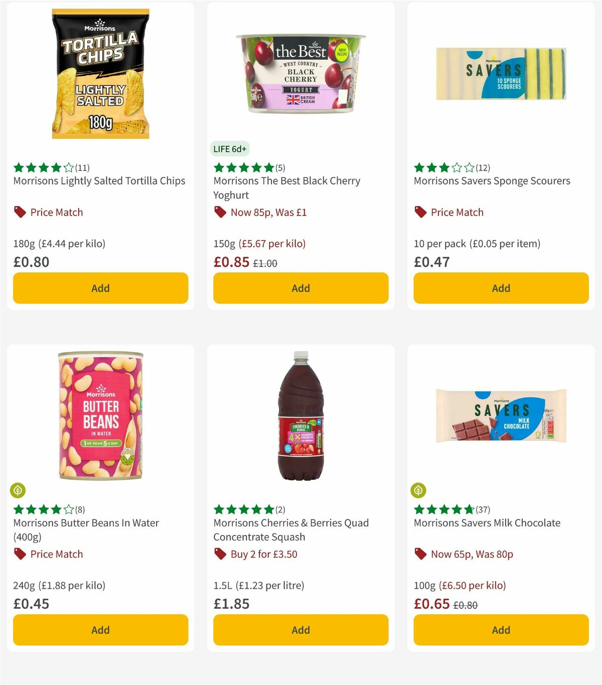
Task: Click the Butter Beans product thumbnail
Action: pyautogui.click(x=100, y=416)
